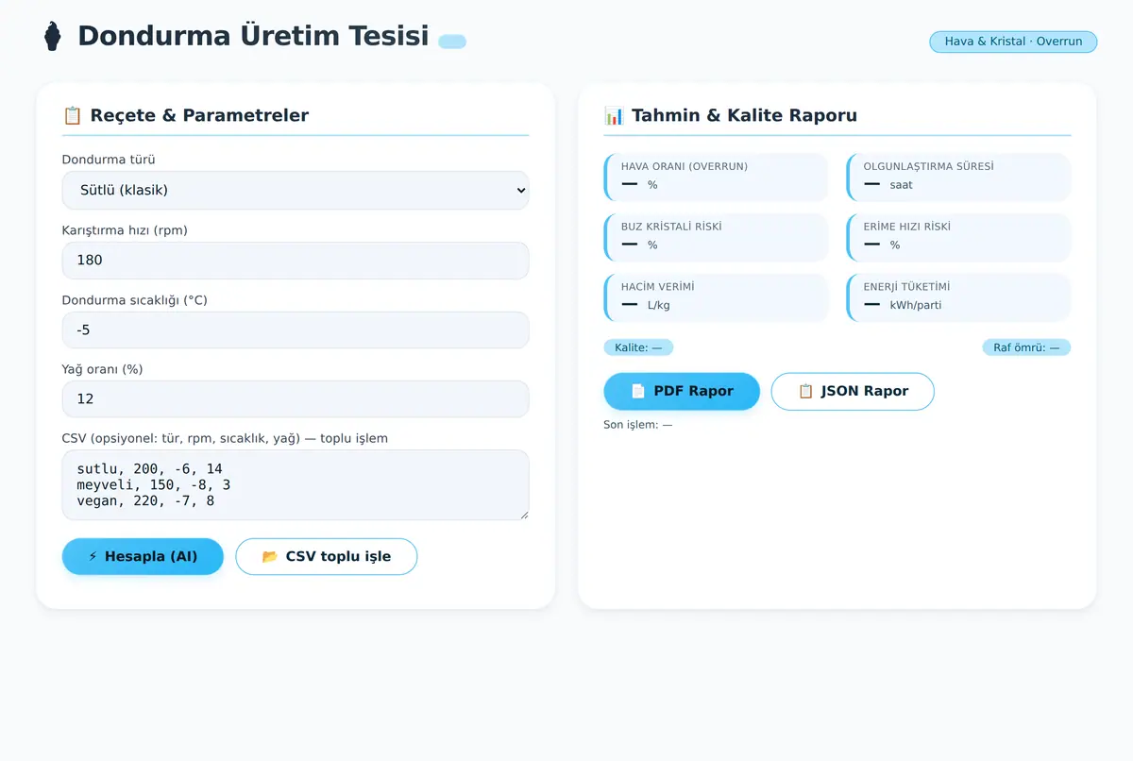Viewport: 1133px width, 761px height.
Task: Click the small blue pill beside the title
Action: pyautogui.click(x=452, y=42)
